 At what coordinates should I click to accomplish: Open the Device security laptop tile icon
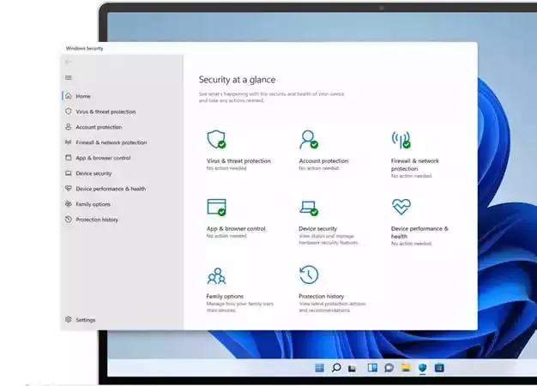(309, 208)
